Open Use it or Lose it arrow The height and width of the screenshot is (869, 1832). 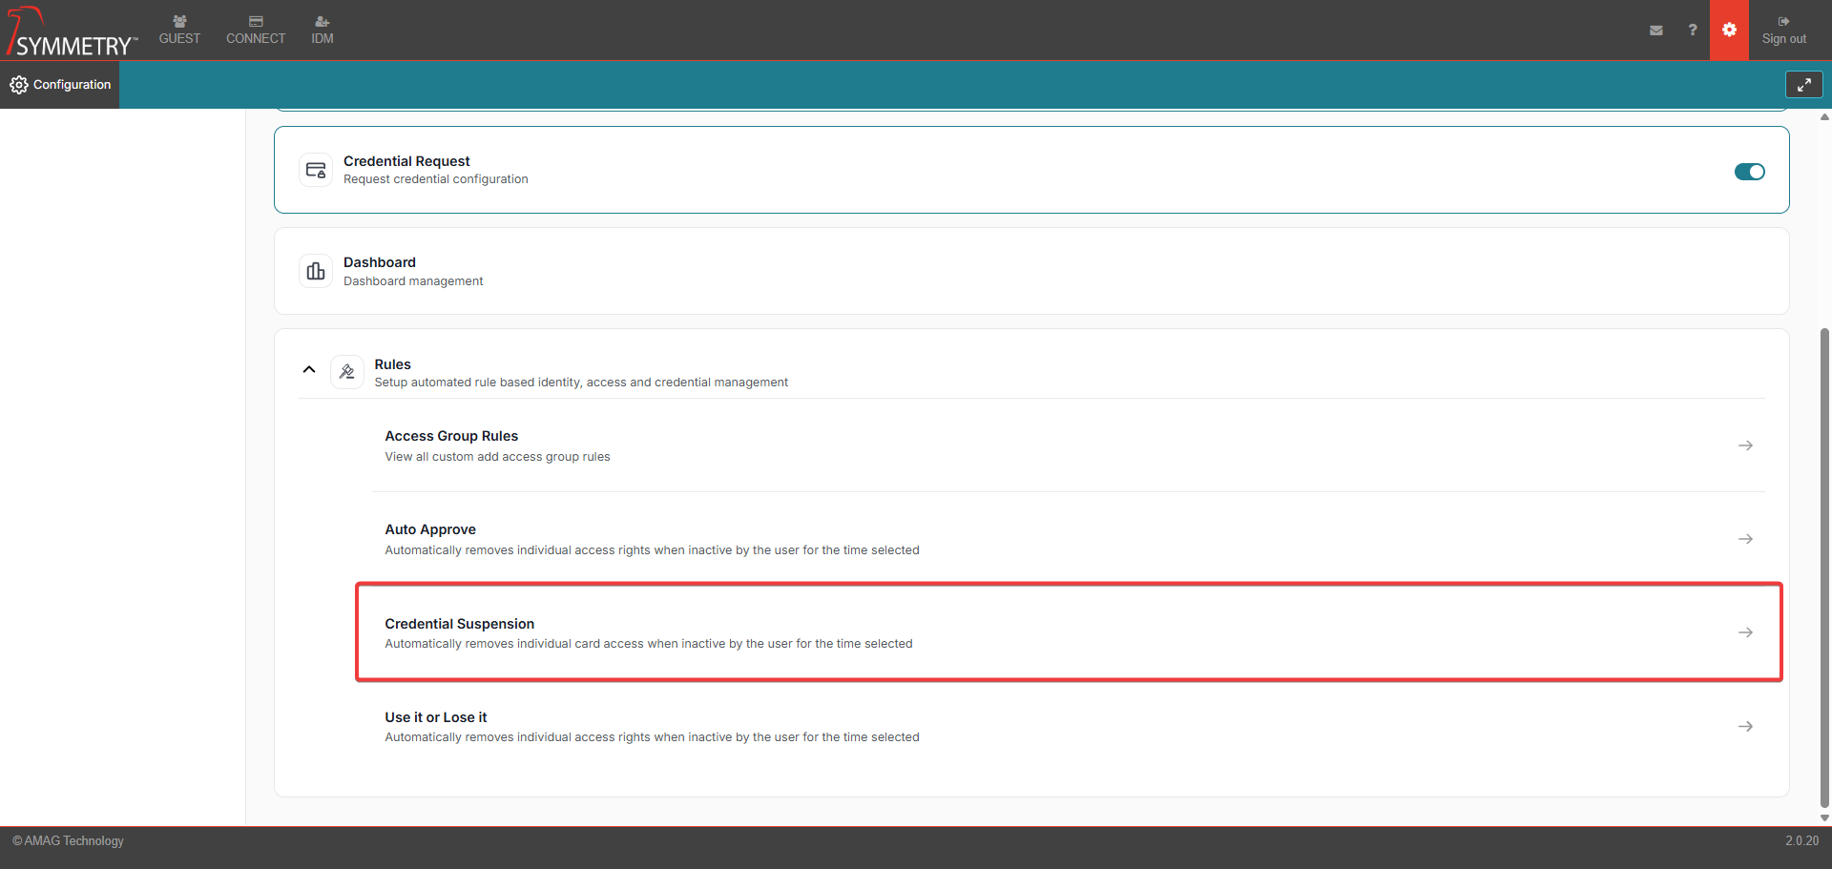(x=1745, y=727)
